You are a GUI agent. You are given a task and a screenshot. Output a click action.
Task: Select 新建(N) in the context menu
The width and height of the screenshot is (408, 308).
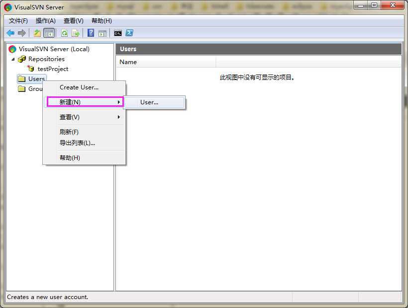85,102
